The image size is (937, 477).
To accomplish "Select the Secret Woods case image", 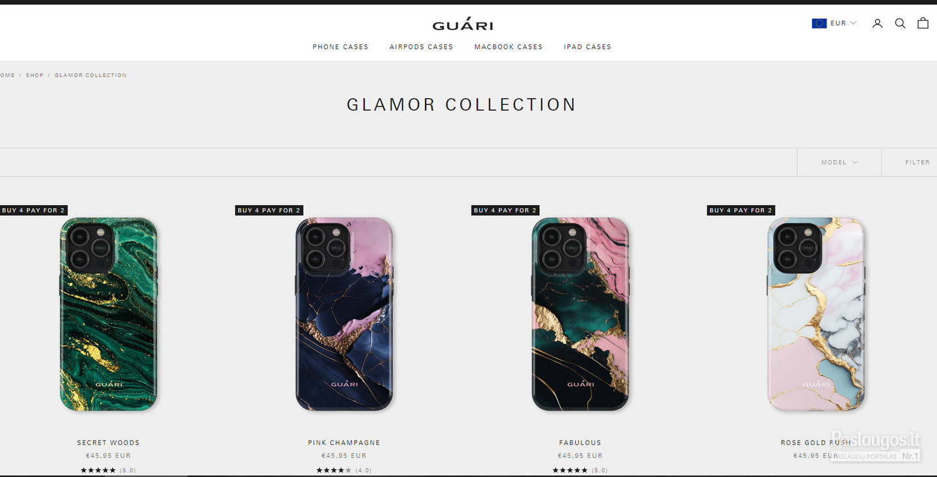I will coord(109,314).
